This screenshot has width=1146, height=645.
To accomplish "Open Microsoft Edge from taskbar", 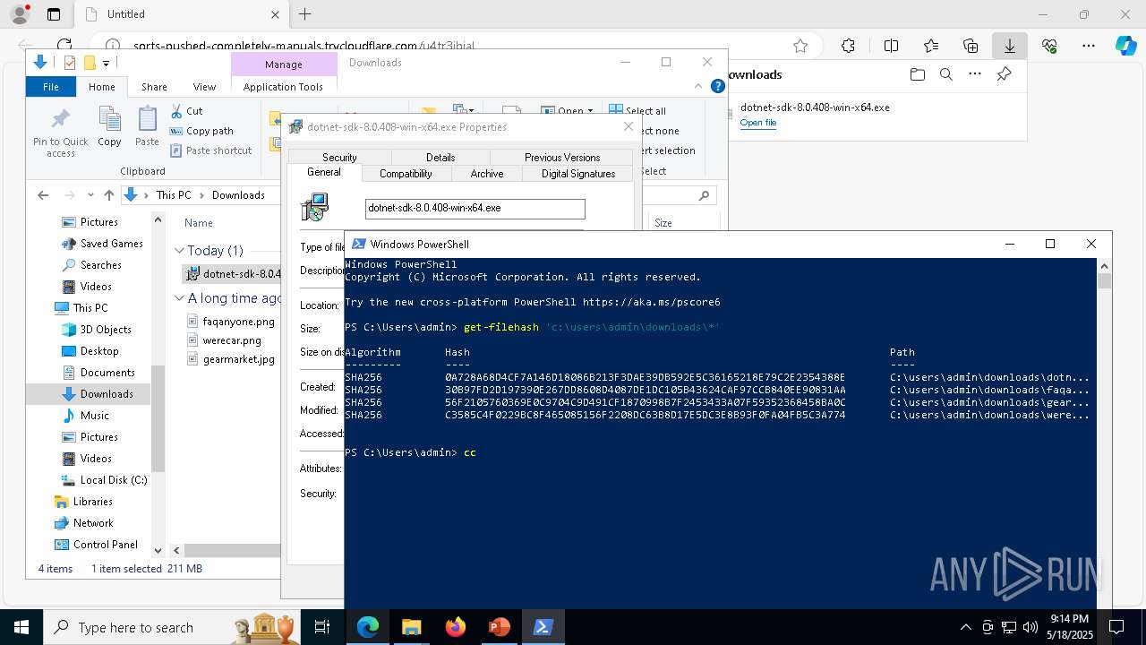I will click(368, 627).
